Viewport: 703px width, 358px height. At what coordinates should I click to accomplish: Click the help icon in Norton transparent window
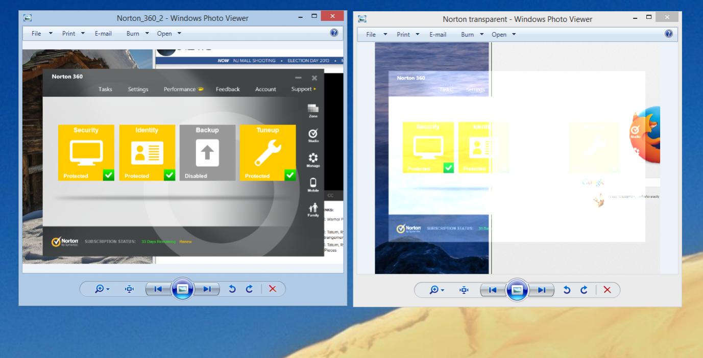pos(669,34)
